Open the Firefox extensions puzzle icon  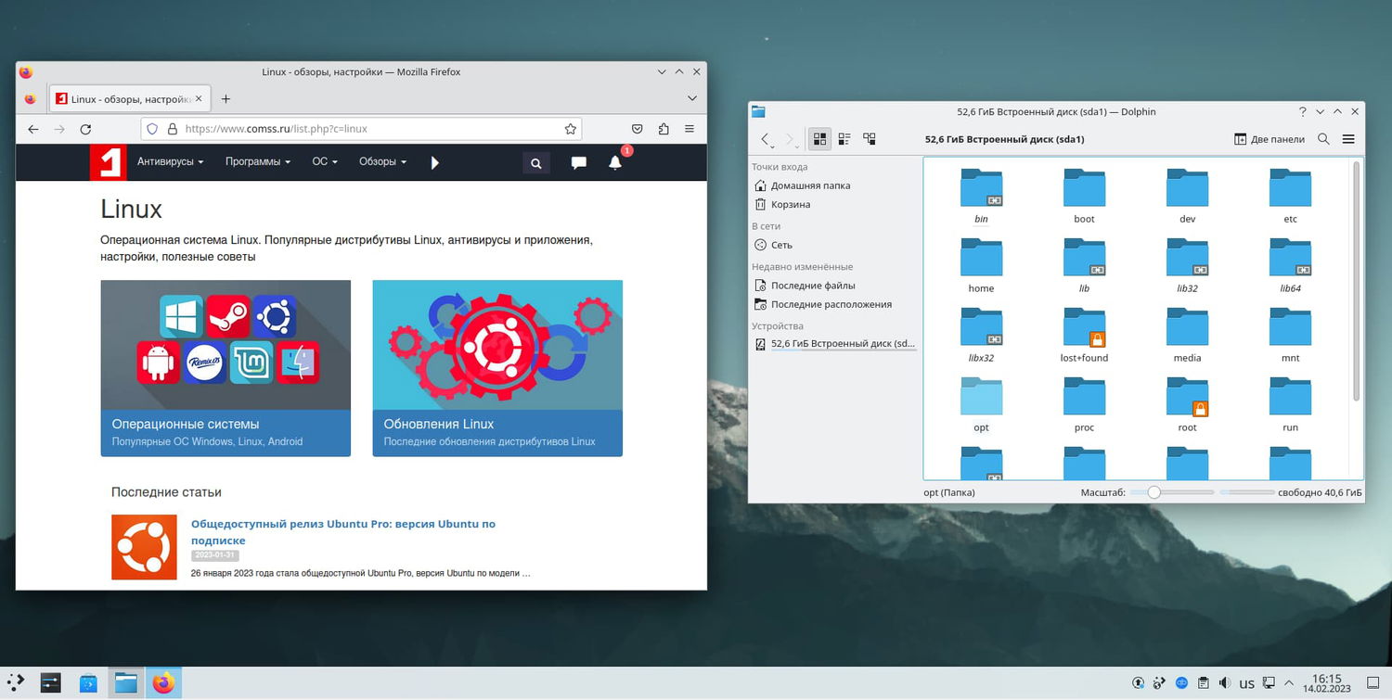click(x=663, y=129)
